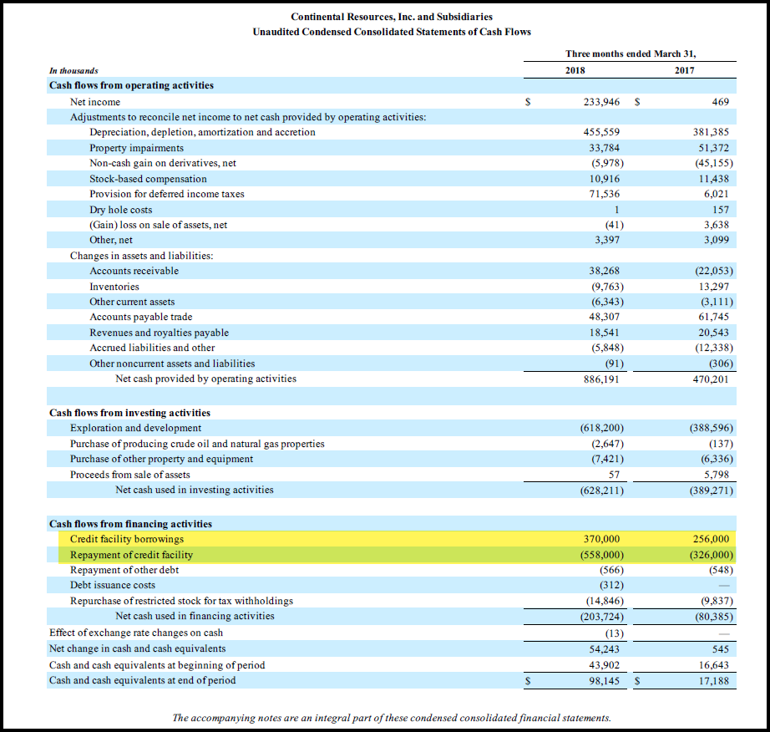Click the 2017 column header
Viewport: 770px width, 732px height.
point(685,70)
